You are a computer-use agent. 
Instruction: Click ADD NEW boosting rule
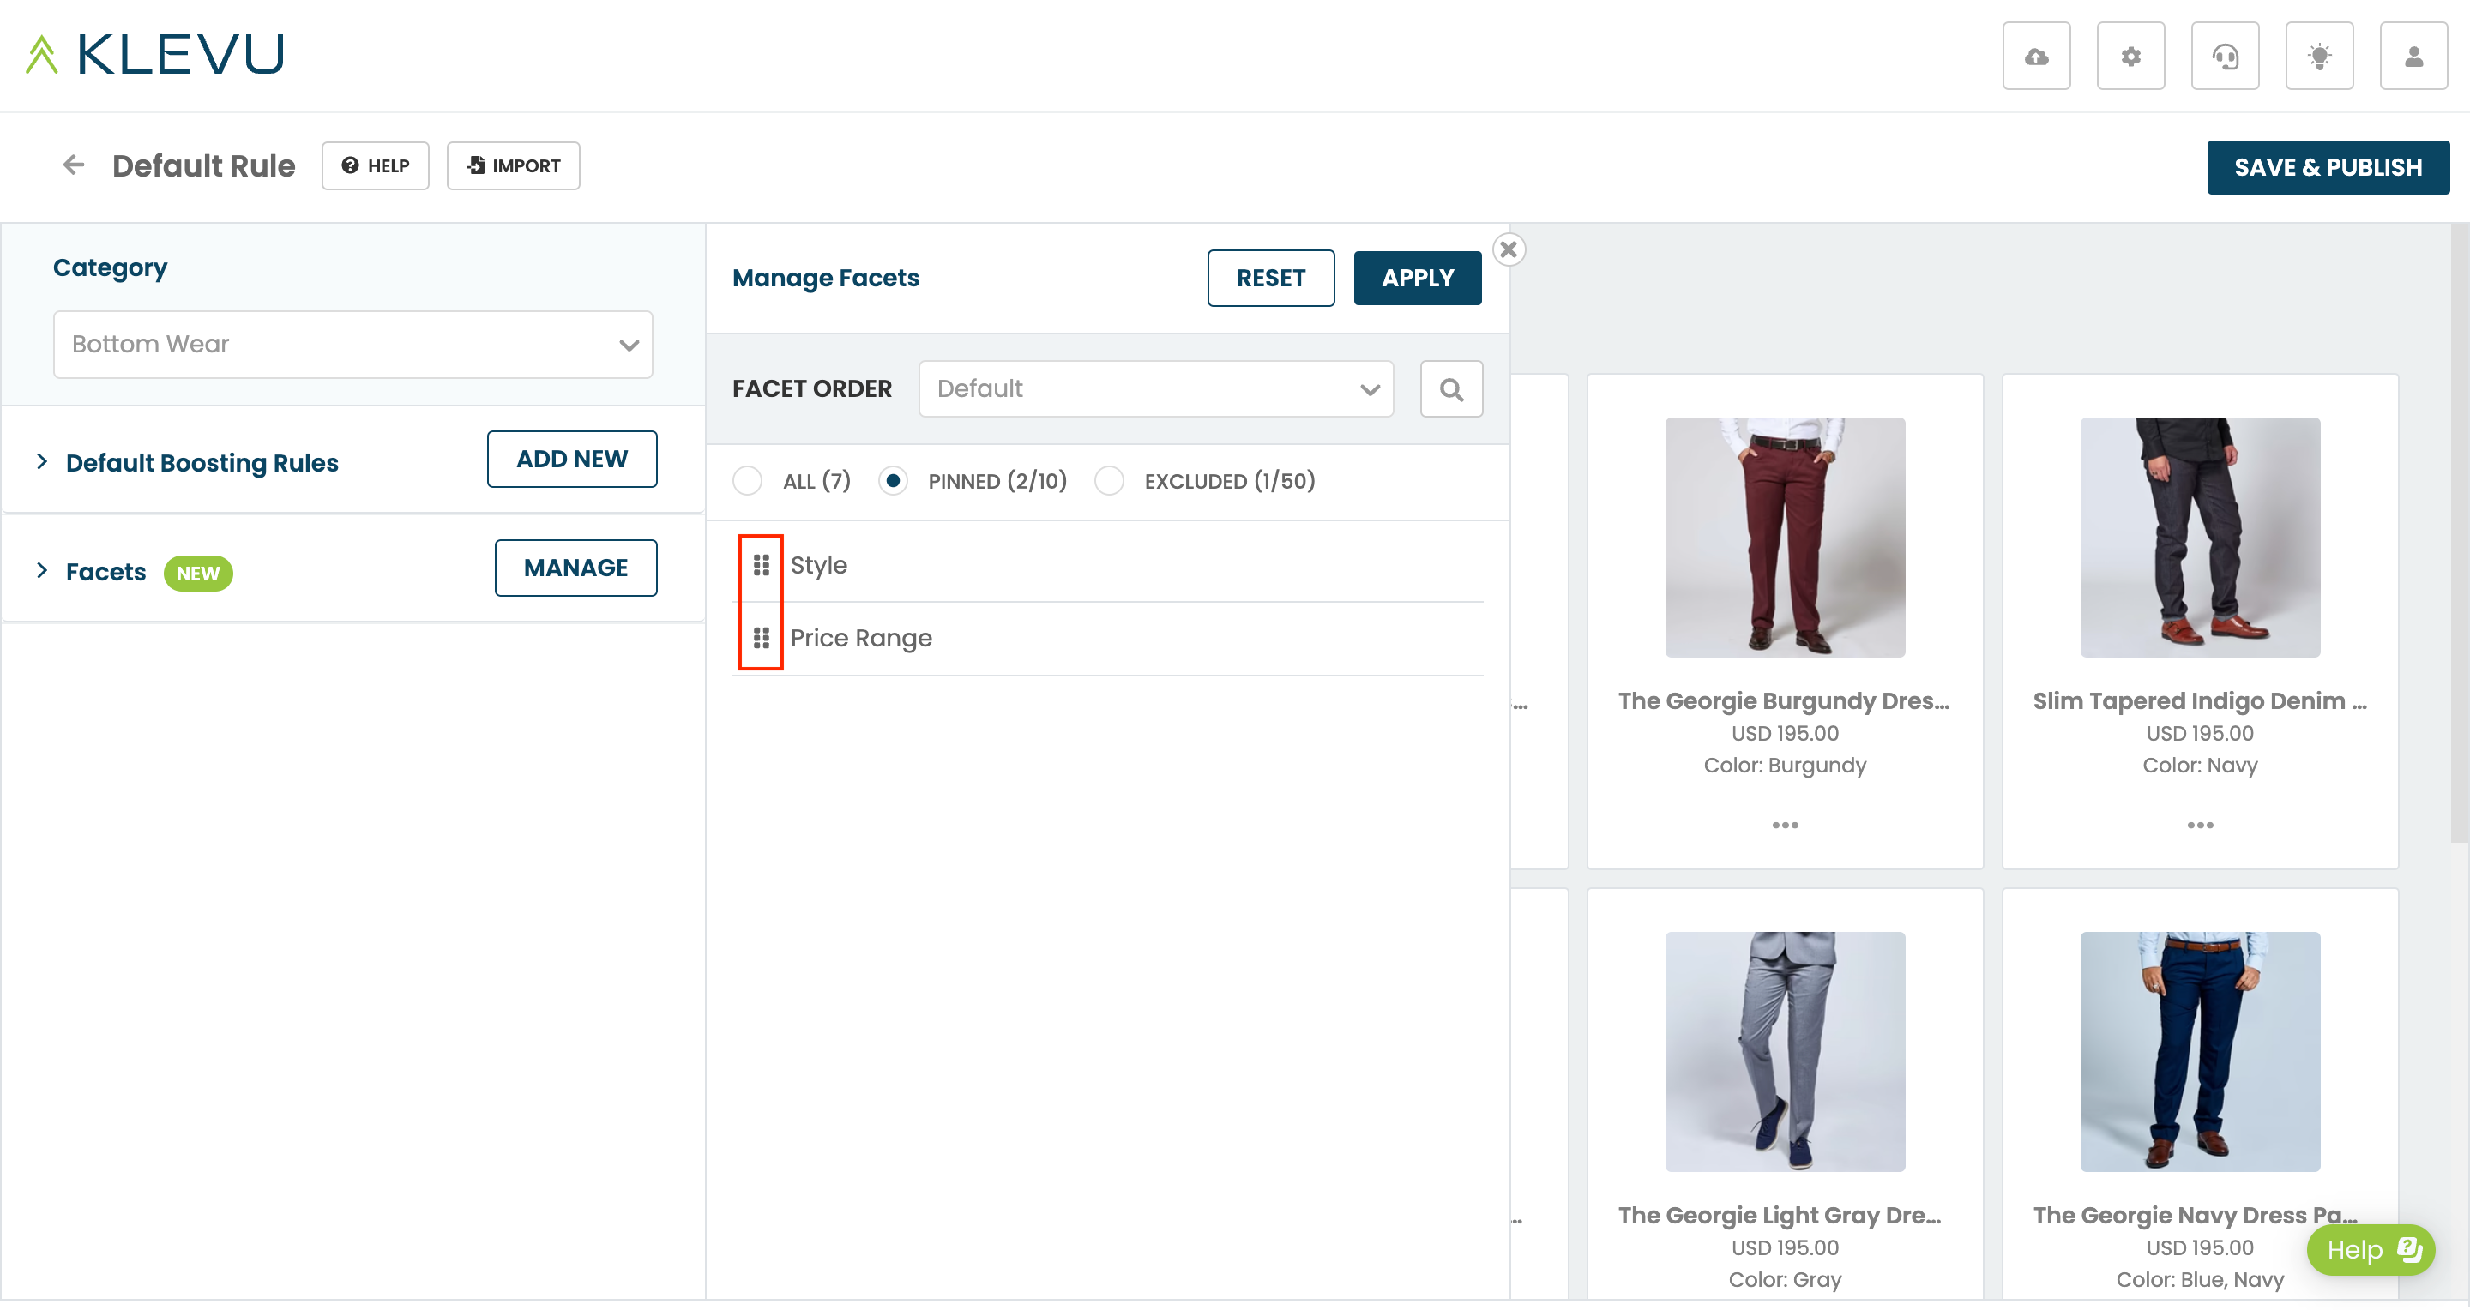[x=571, y=459]
